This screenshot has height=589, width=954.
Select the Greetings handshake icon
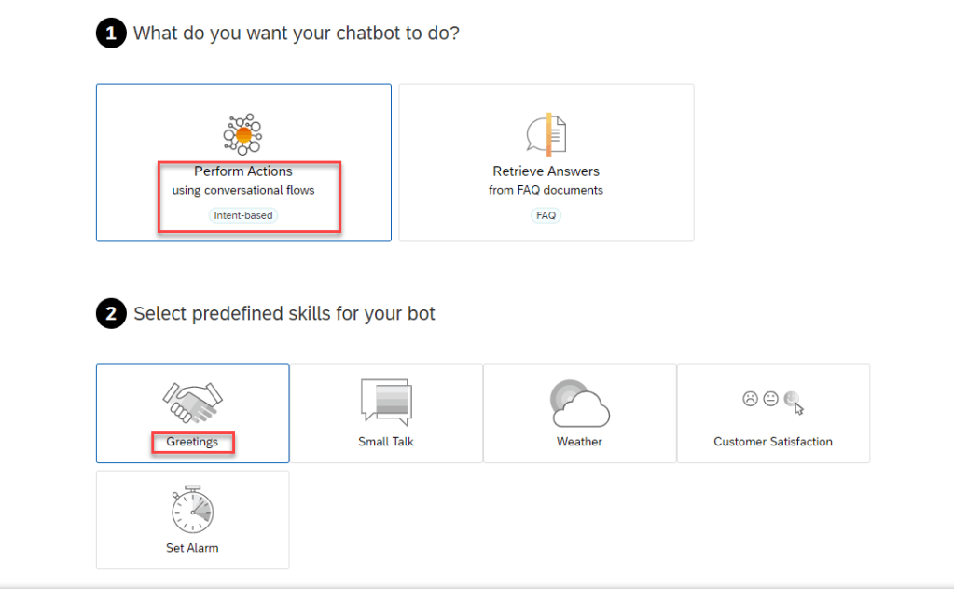(192, 402)
